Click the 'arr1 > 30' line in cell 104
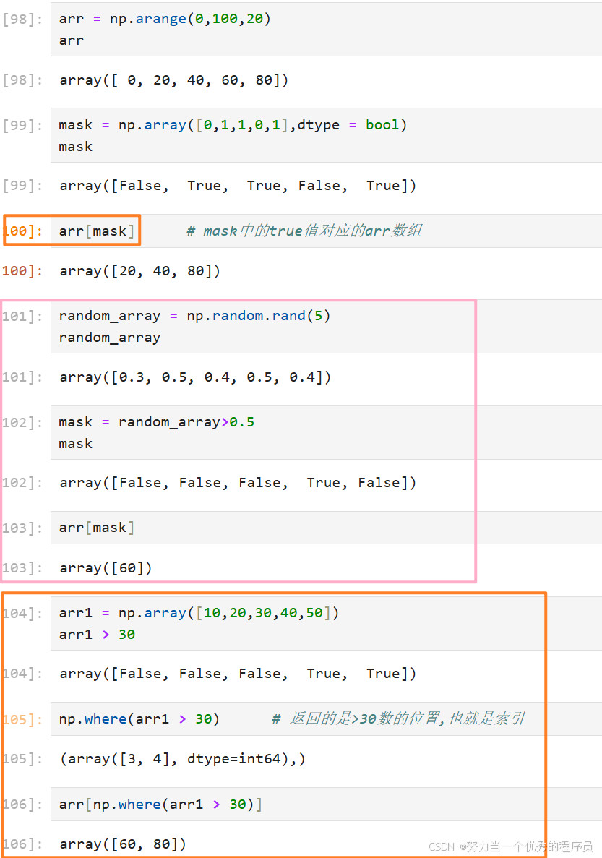The height and width of the screenshot is (858, 602). (97, 635)
